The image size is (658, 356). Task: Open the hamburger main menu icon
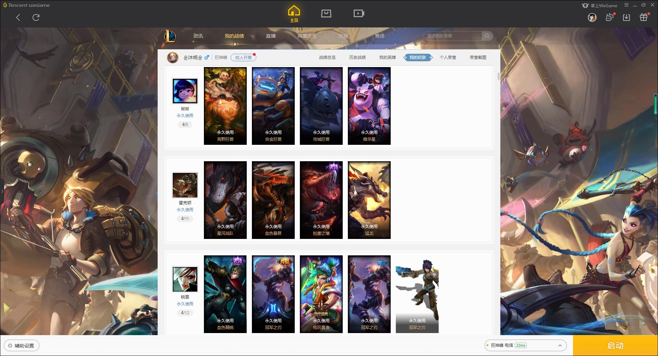point(626,5)
